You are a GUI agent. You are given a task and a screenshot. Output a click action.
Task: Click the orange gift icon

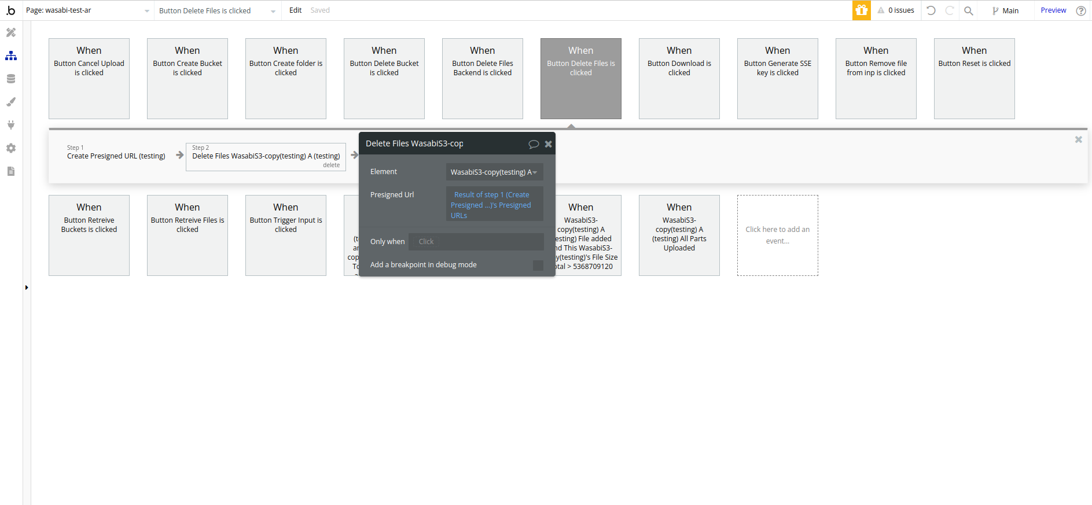pyautogui.click(x=861, y=10)
